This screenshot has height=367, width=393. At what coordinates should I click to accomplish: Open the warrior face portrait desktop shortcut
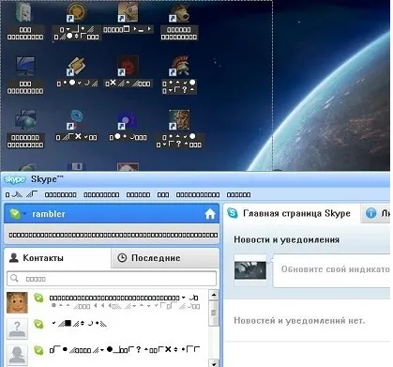click(179, 120)
